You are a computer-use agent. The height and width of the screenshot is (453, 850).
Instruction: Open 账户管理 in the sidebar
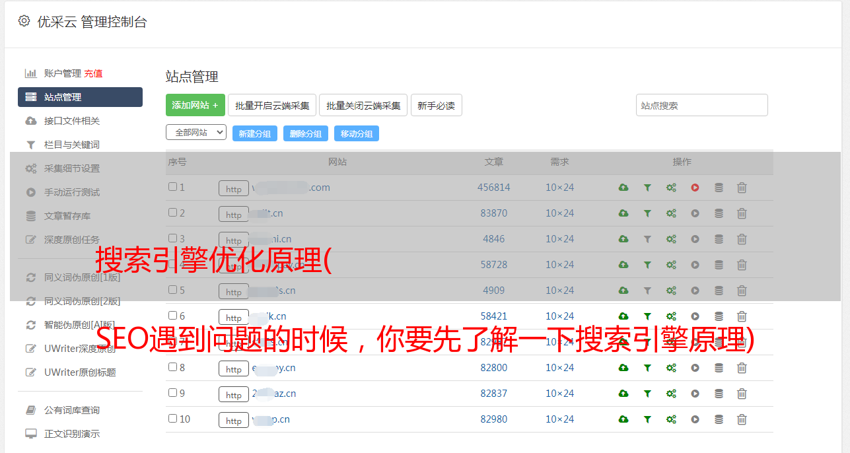[x=62, y=73]
